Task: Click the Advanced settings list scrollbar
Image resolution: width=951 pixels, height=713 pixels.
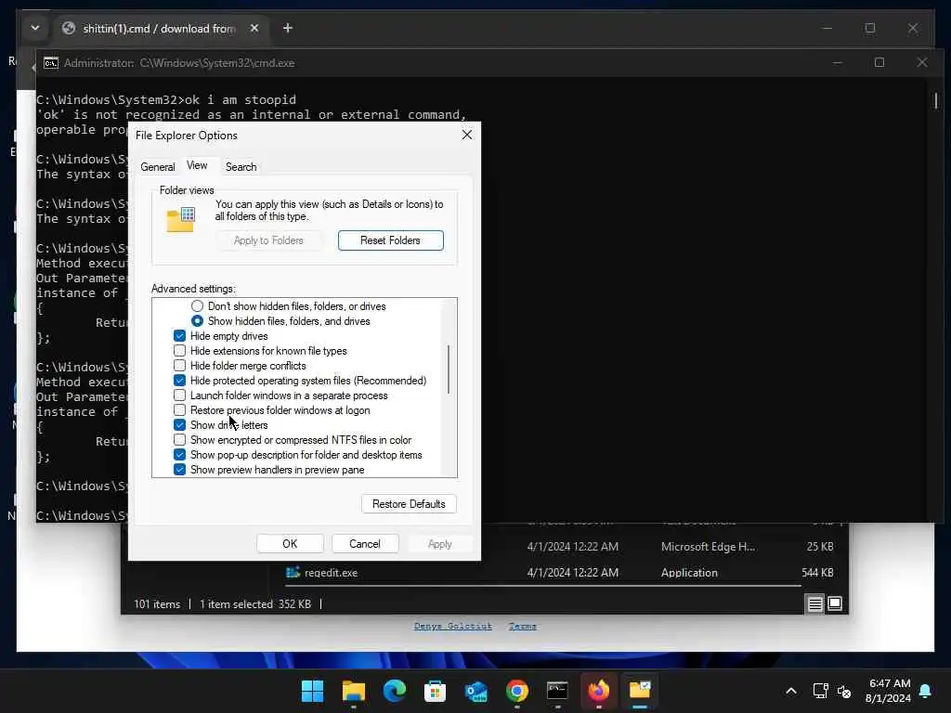Action: coord(449,369)
